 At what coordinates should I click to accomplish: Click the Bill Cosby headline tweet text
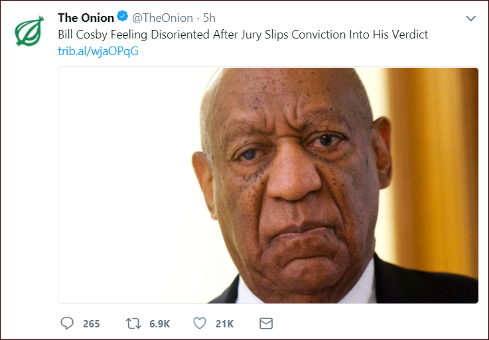pos(243,35)
